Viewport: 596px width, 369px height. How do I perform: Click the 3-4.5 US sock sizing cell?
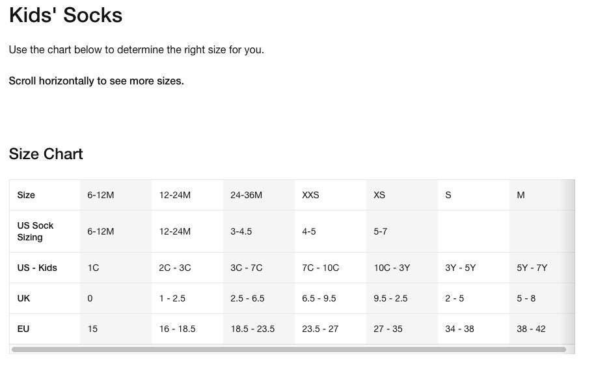(x=241, y=231)
